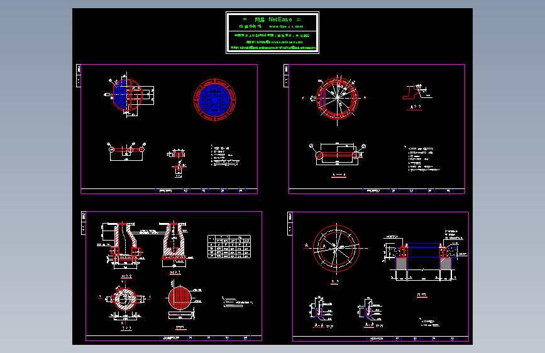Select the dimensioned blue half-cover plan drawing
The image size is (545, 353).
tap(129, 94)
